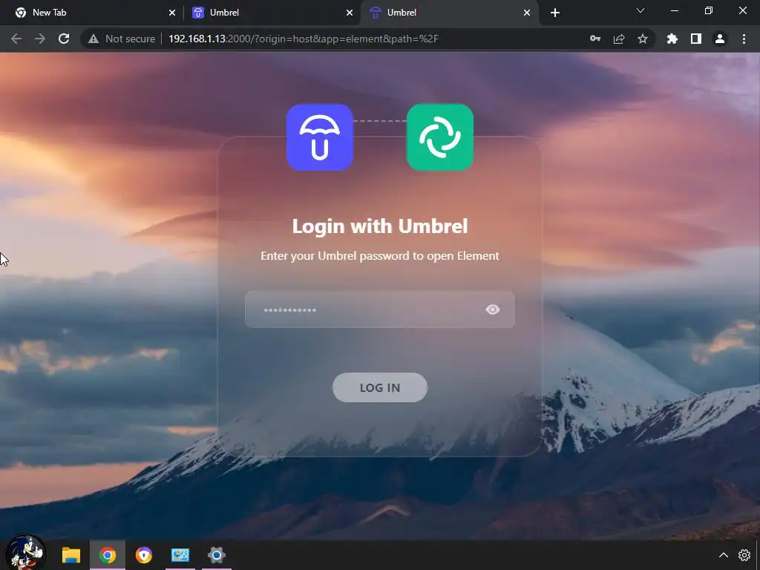Image resolution: width=760 pixels, height=570 pixels.
Task: Open the control panel taskbar icon
Action: click(180, 555)
